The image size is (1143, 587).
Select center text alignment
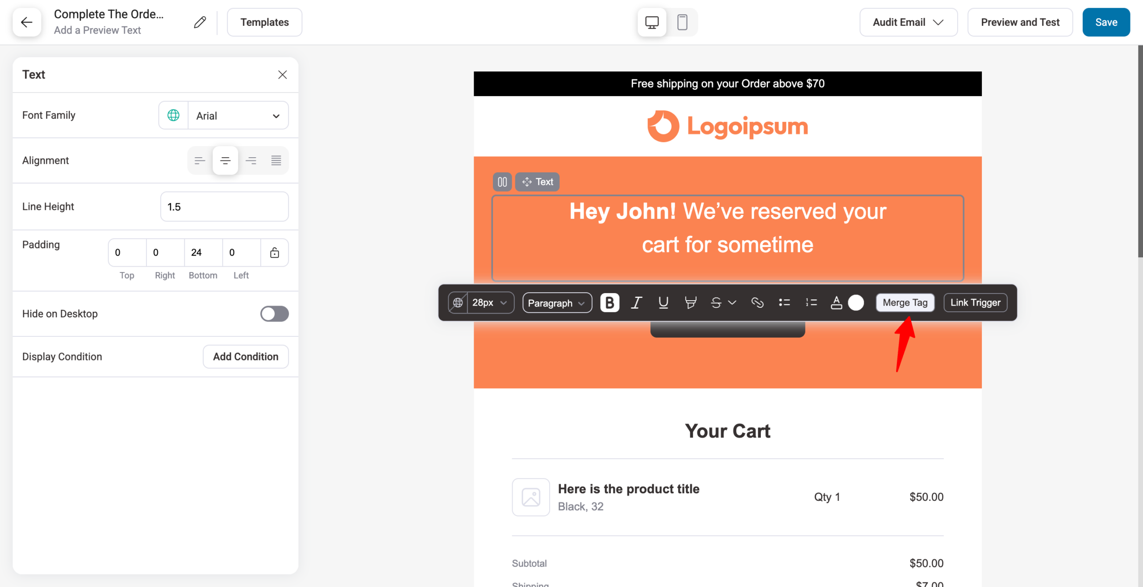pos(225,160)
